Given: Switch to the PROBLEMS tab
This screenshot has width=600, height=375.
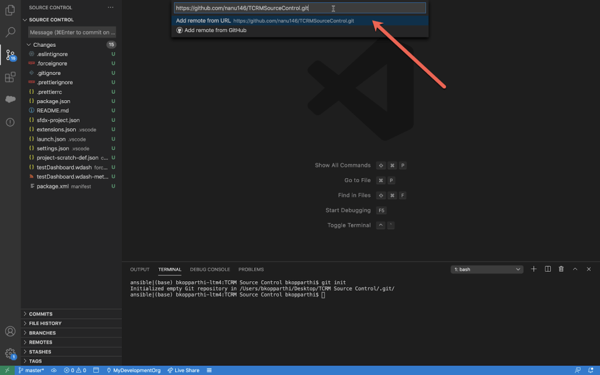Looking at the screenshot, I should coord(251,270).
